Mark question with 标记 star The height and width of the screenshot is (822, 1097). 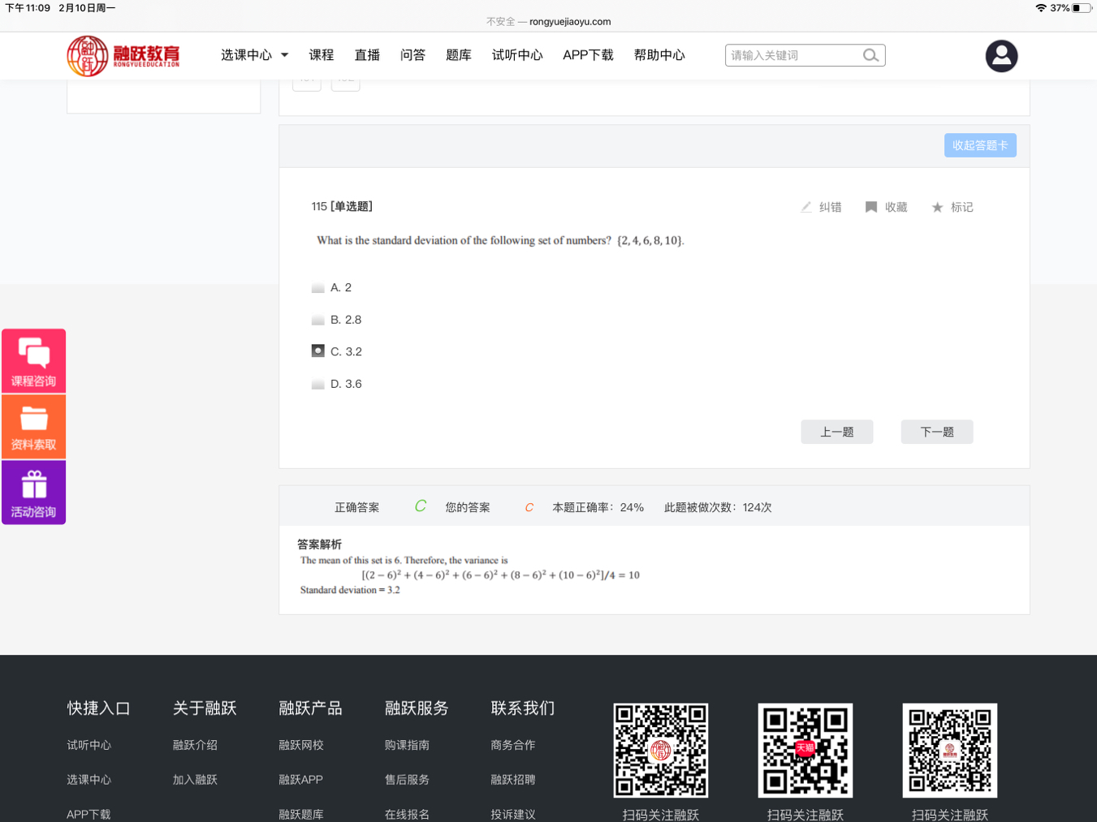937,207
